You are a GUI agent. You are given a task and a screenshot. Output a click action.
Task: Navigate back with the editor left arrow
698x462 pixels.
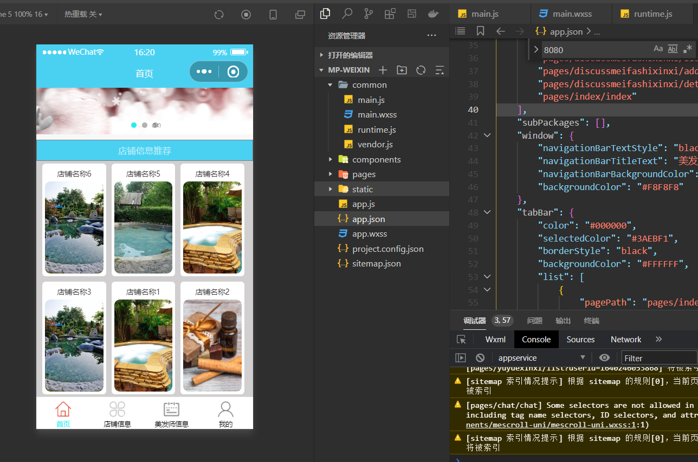[501, 31]
